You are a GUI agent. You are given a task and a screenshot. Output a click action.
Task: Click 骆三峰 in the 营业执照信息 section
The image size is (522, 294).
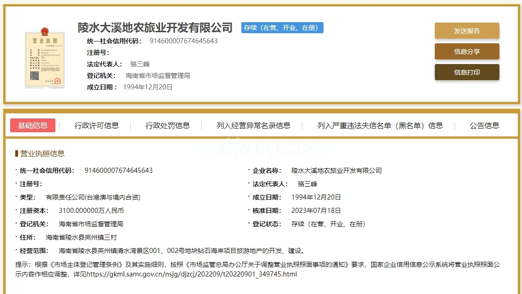tap(307, 184)
